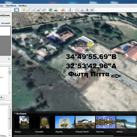Open the Alanya tour thumbnail

(126, 122)
